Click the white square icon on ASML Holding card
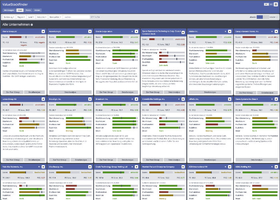This screenshot has width=280, height=200. pos(276,167)
